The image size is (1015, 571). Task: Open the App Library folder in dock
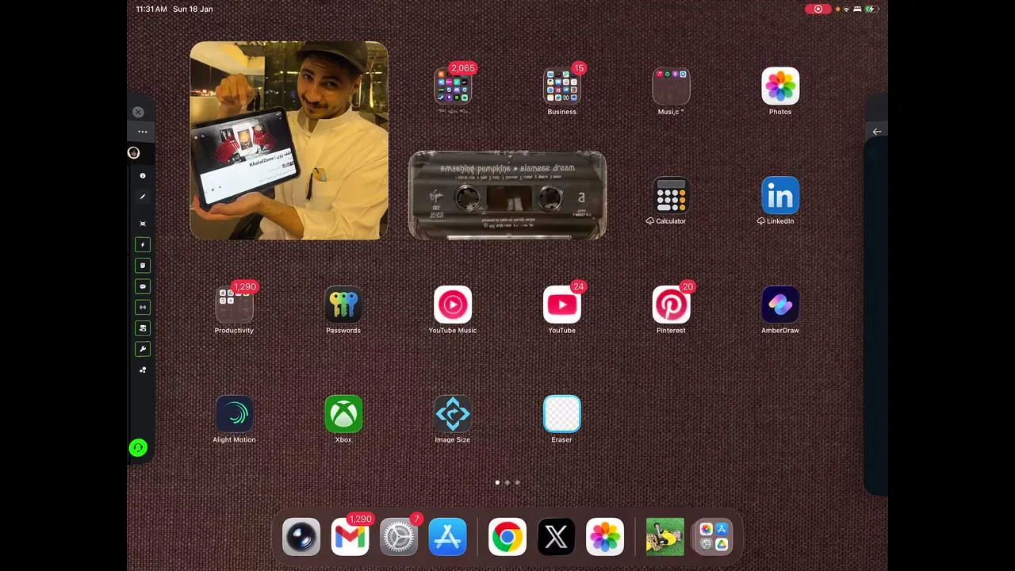click(x=713, y=537)
